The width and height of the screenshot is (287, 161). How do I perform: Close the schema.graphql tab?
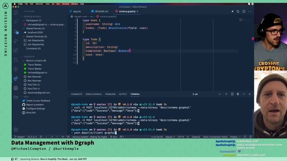coord(138,11)
